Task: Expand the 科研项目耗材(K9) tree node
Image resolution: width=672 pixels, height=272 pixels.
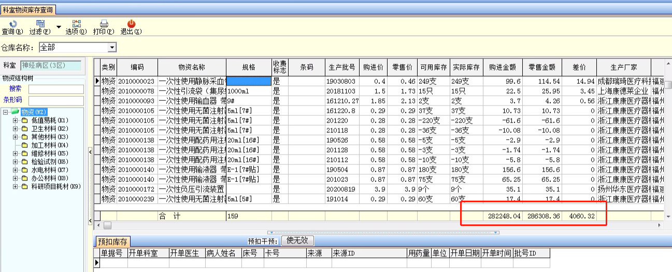Action: coord(15,187)
